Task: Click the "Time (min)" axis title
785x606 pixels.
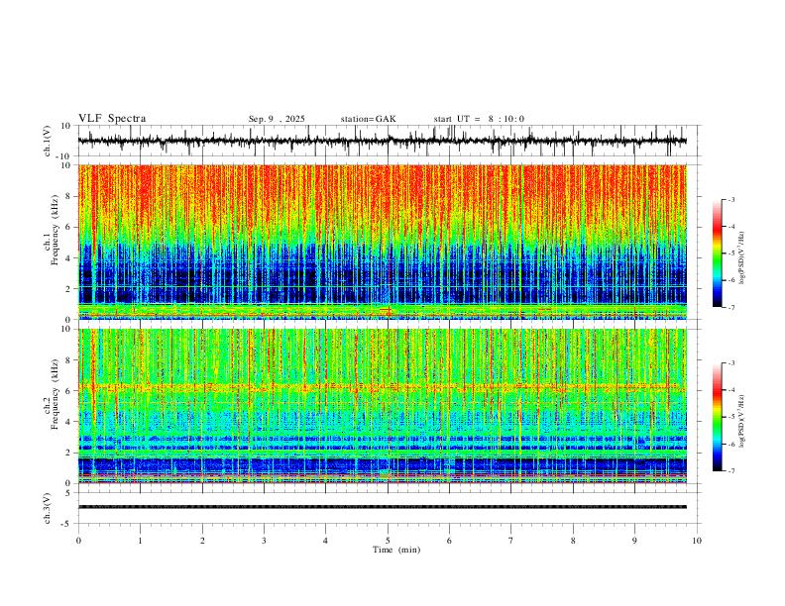Action: pos(396,550)
